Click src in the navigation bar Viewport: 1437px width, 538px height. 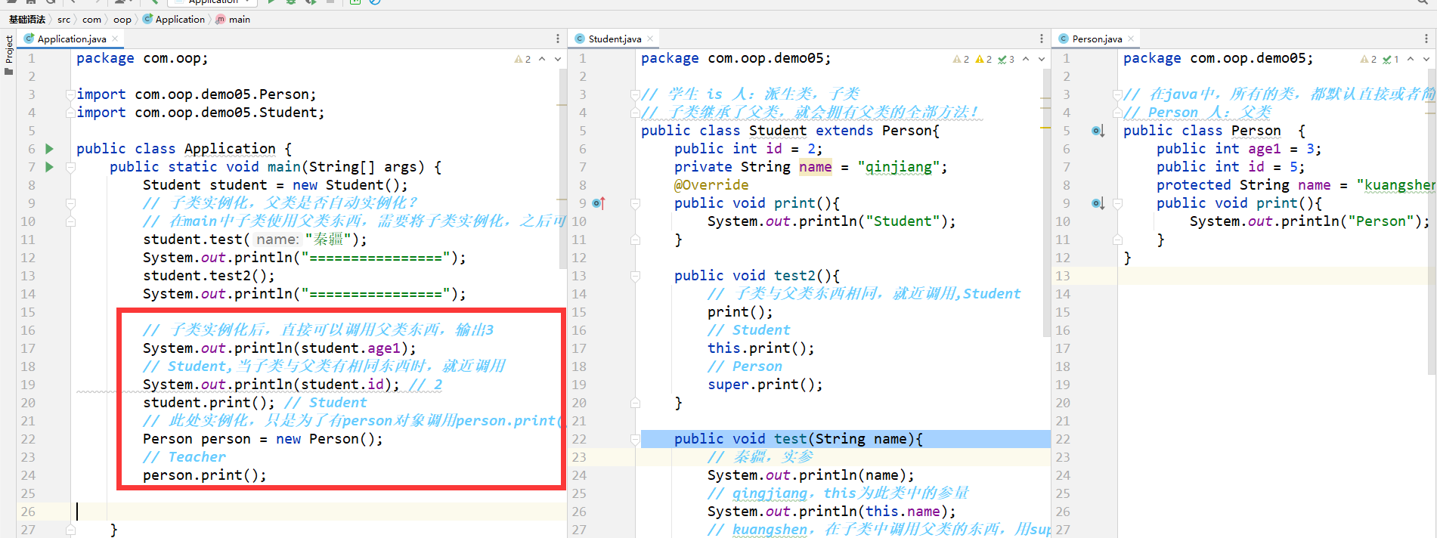pos(64,20)
